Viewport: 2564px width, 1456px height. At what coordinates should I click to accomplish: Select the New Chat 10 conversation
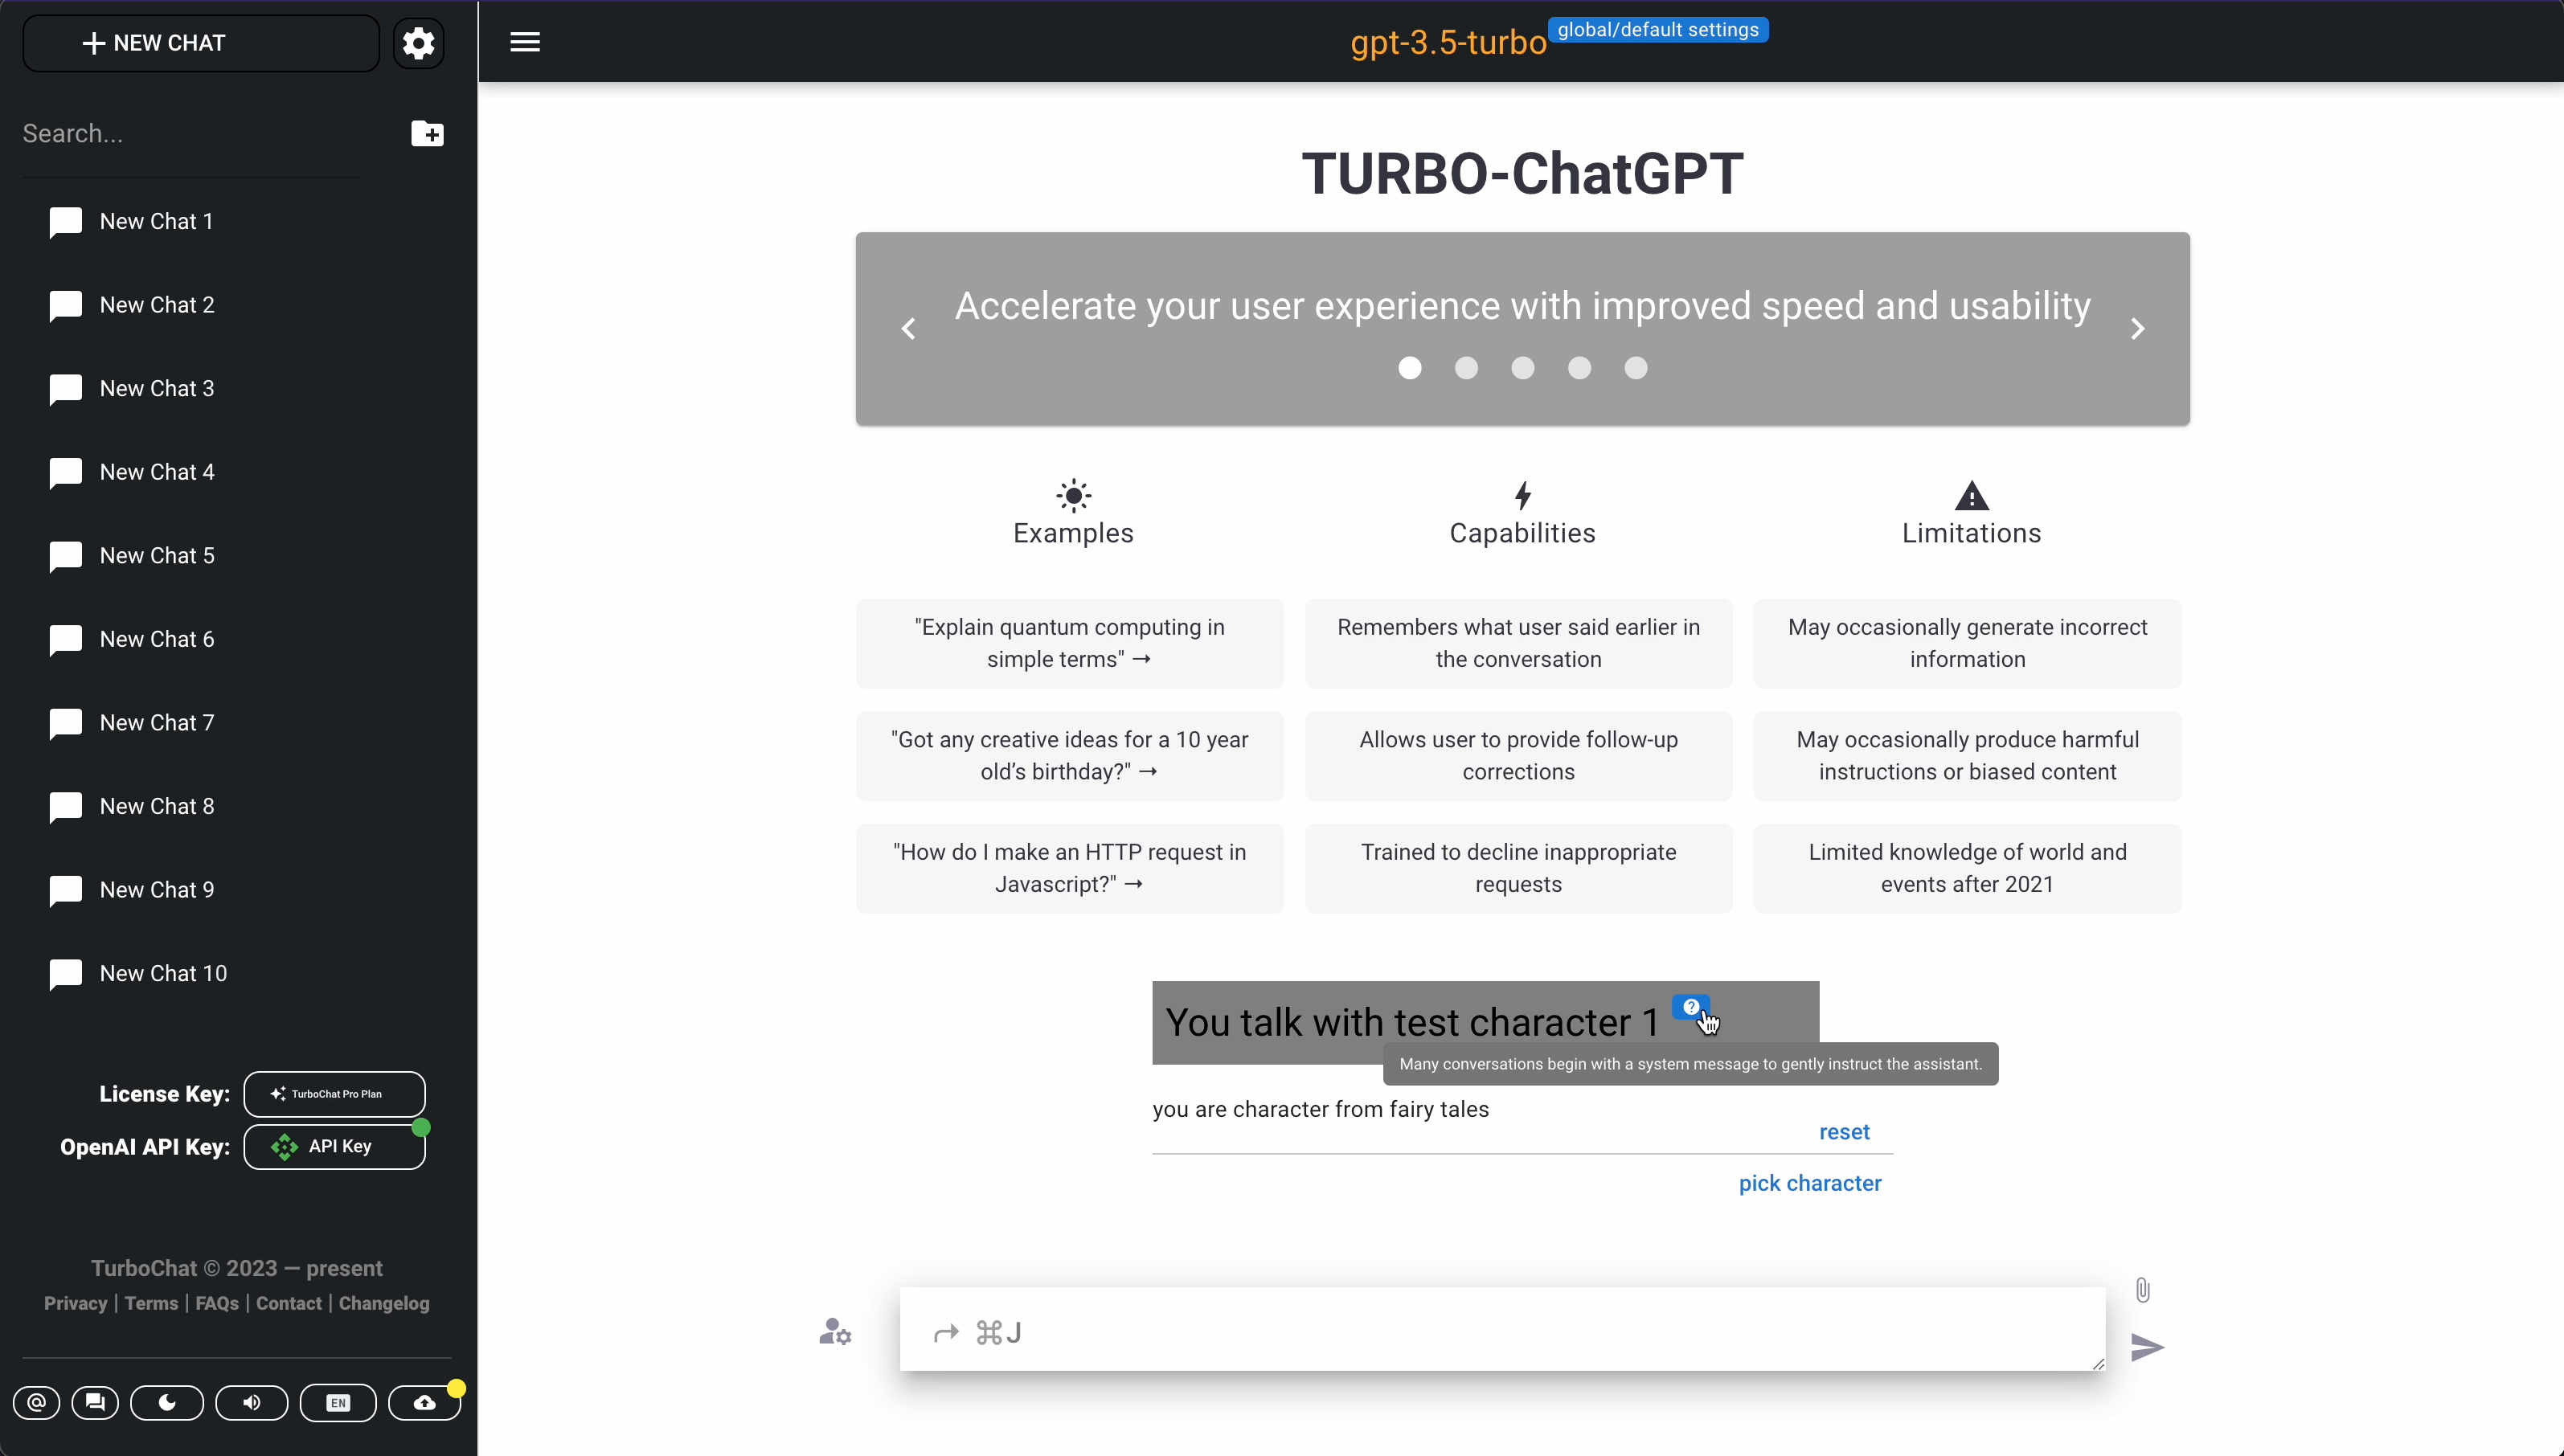coord(163,974)
